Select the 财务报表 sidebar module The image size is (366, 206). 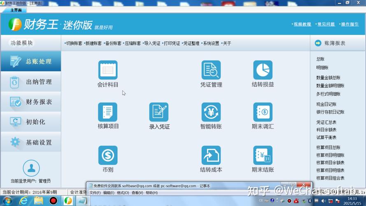tap(31, 102)
